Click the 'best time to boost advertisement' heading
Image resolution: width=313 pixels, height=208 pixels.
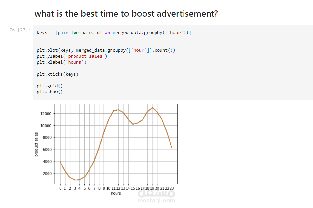tap(126, 14)
